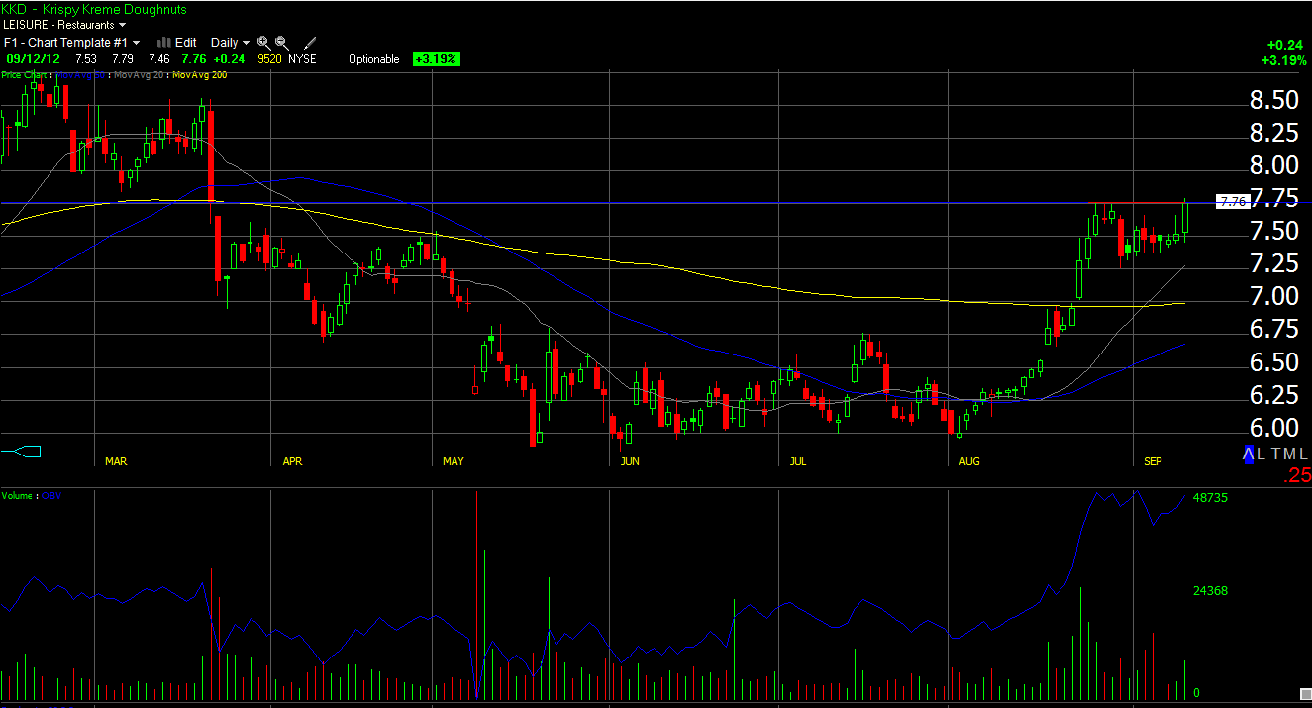Click the green +3.19% badge in toolbar

[x=437, y=59]
